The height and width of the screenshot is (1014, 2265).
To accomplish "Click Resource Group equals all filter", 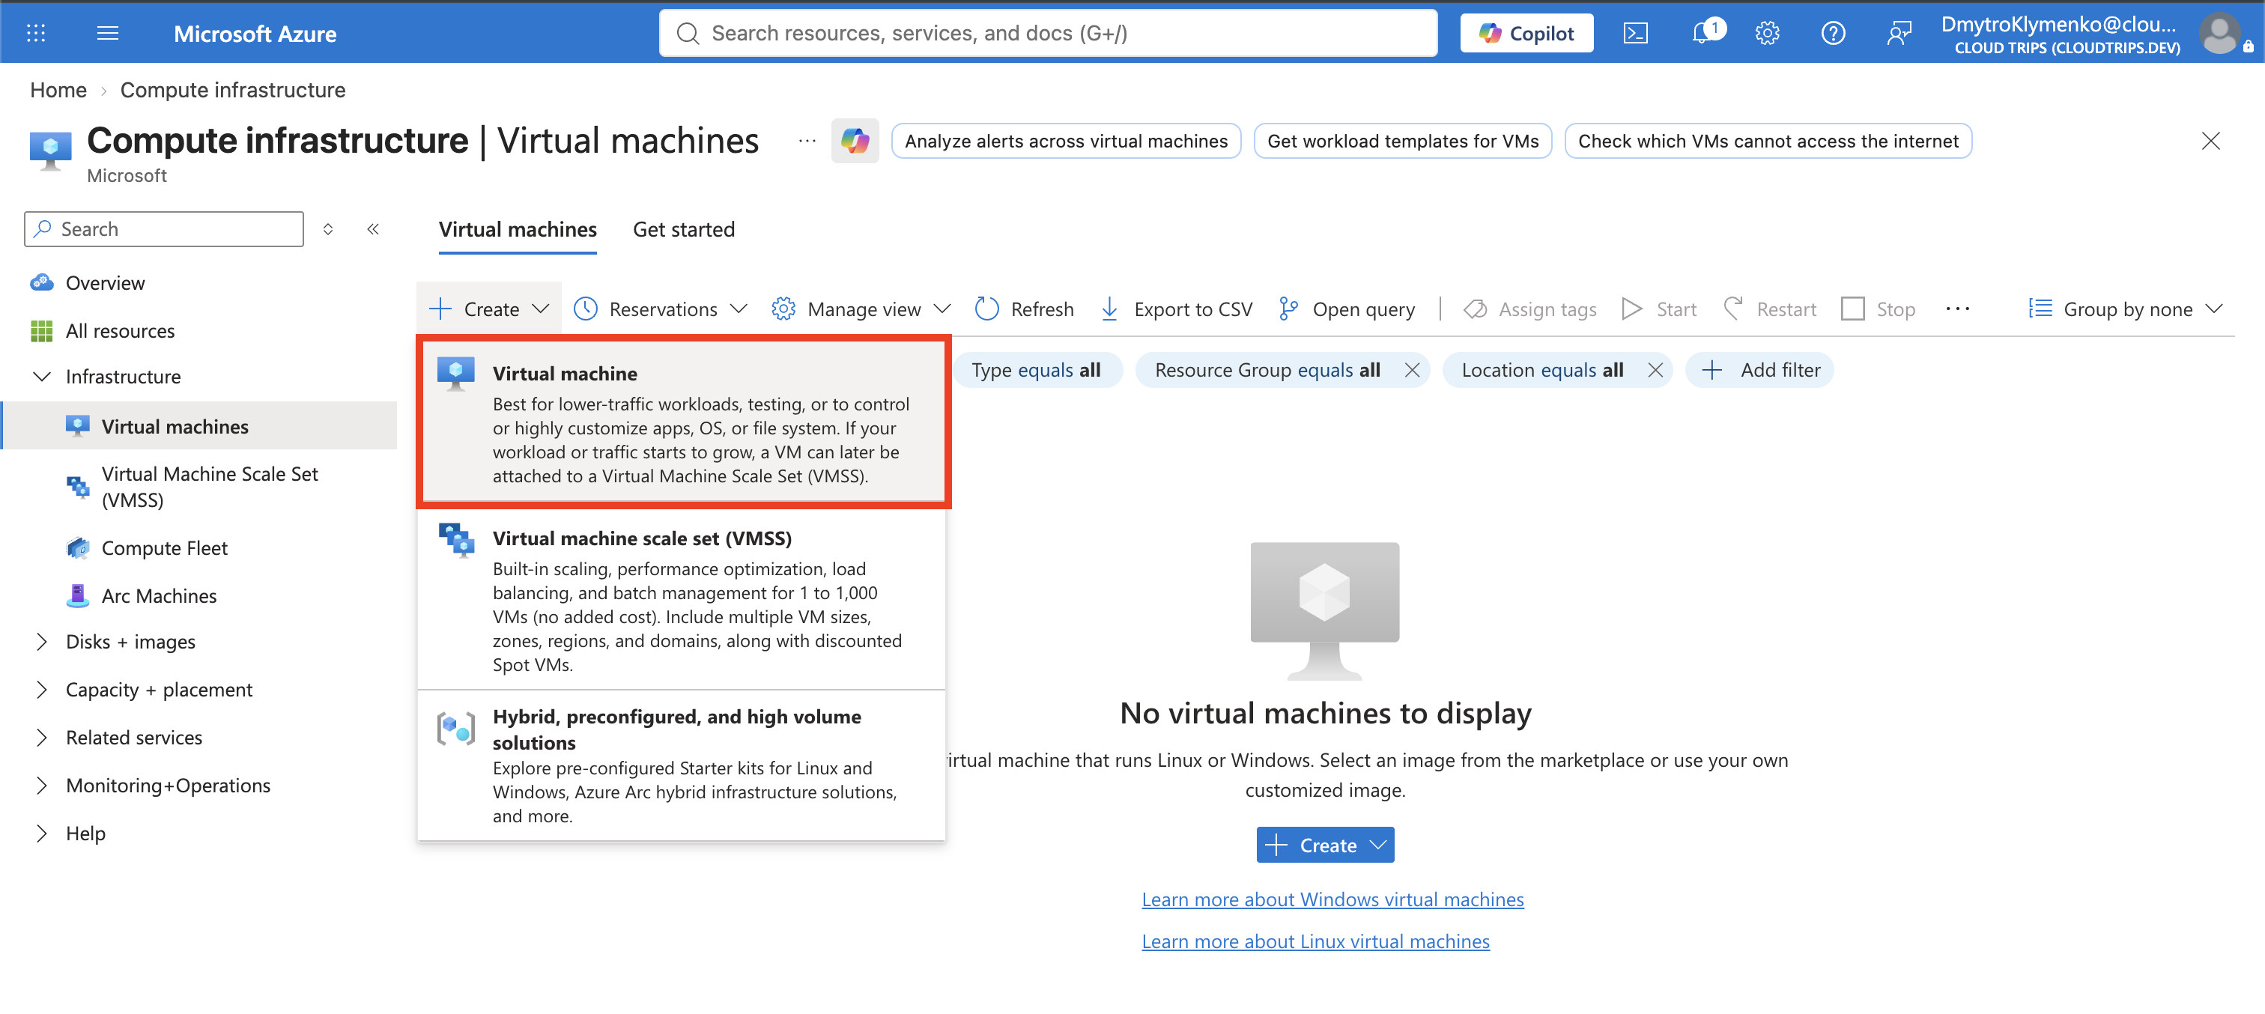I will (1267, 370).
